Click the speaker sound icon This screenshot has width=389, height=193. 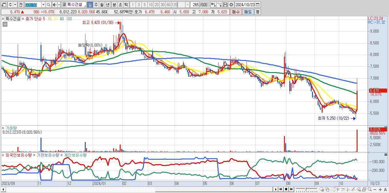55,5
